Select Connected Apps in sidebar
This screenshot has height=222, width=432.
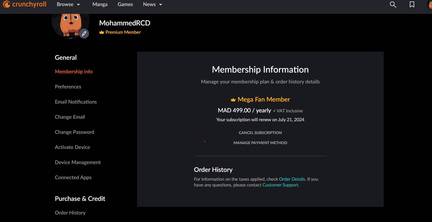[73, 177]
